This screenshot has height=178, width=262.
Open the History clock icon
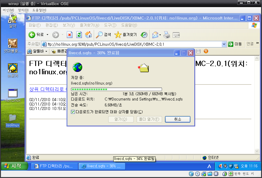tap(144, 35)
